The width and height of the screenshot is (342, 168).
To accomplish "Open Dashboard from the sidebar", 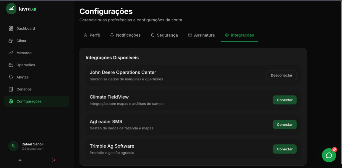I will coord(25,29).
